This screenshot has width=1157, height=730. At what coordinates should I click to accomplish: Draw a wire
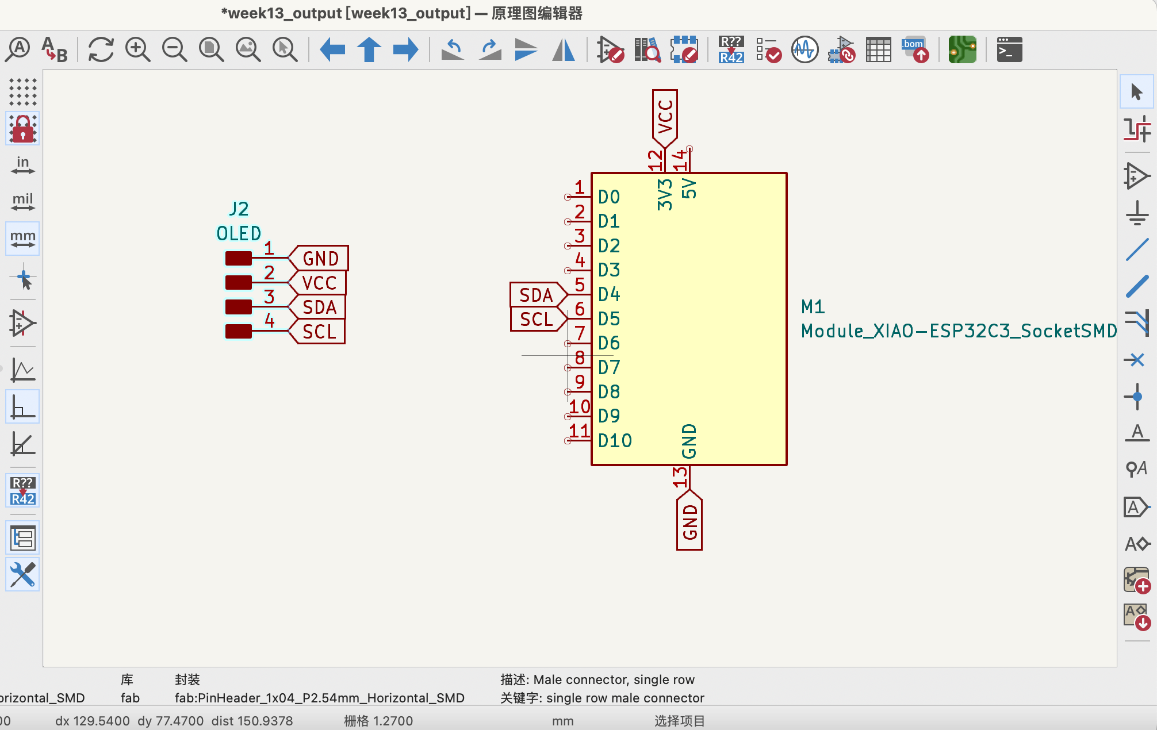(1137, 249)
